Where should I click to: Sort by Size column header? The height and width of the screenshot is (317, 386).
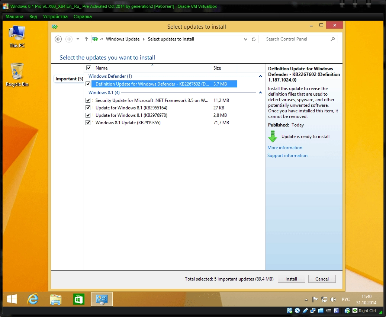224,68
